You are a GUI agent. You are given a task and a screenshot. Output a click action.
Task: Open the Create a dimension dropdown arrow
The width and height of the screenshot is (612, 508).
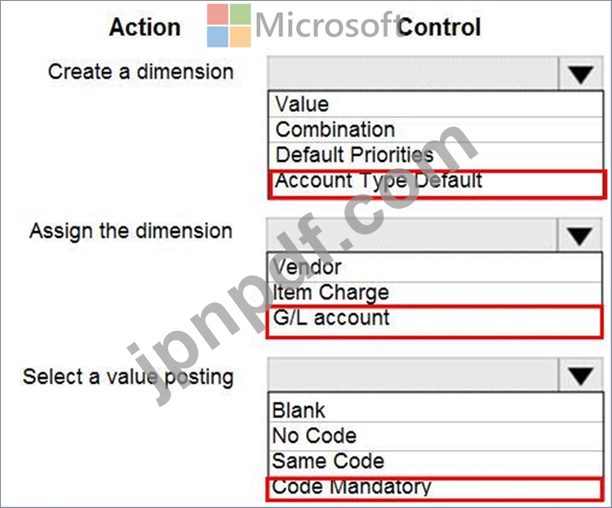click(x=581, y=74)
